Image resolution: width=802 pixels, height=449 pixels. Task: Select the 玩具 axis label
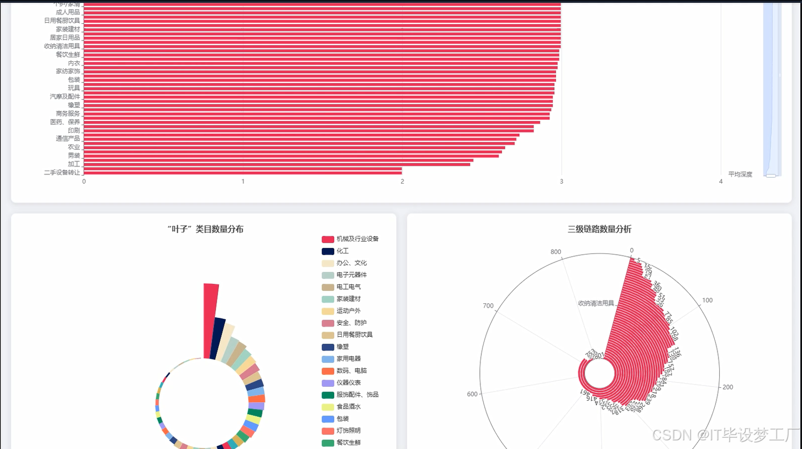click(74, 88)
